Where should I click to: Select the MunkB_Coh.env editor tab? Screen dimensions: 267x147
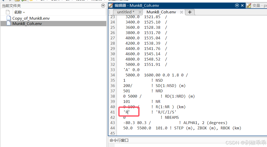[x=161, y=12]
